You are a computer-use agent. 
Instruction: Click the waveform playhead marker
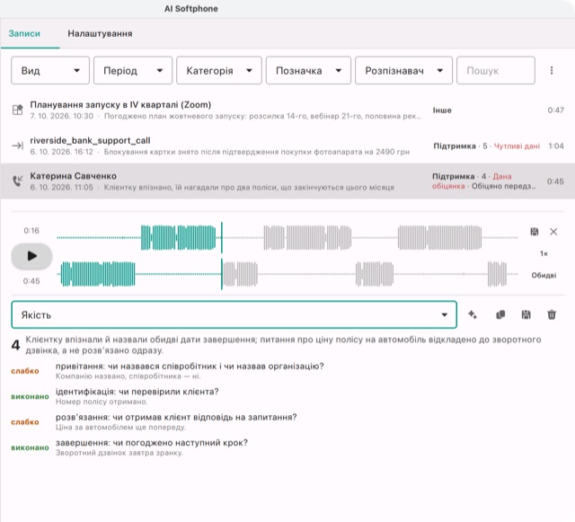tap(222, 256)
